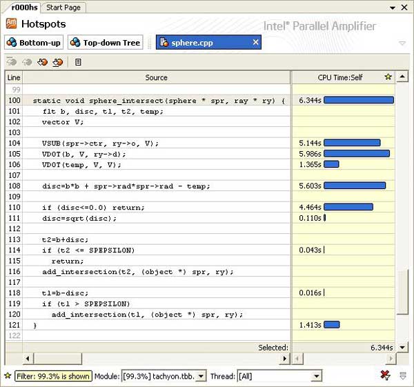The height and width of the screenshot is (387, 414).
Task: Click the 5.603s CPU time value
Action: click(310, 186)
